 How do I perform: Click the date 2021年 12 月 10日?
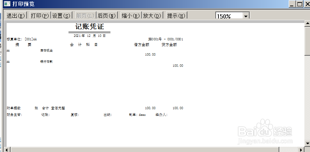point(89,36)
